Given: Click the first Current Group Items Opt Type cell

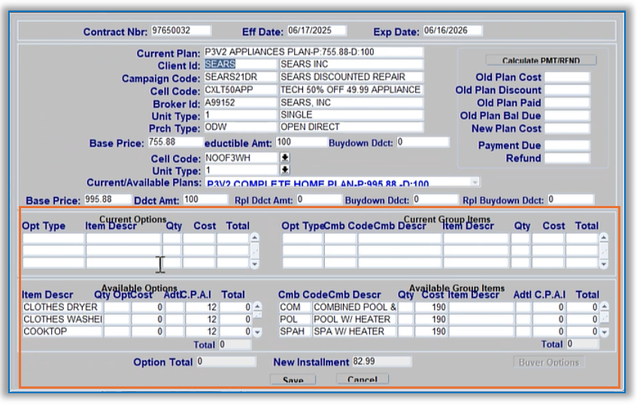Looking at the screenshot, I should [302, 238].
